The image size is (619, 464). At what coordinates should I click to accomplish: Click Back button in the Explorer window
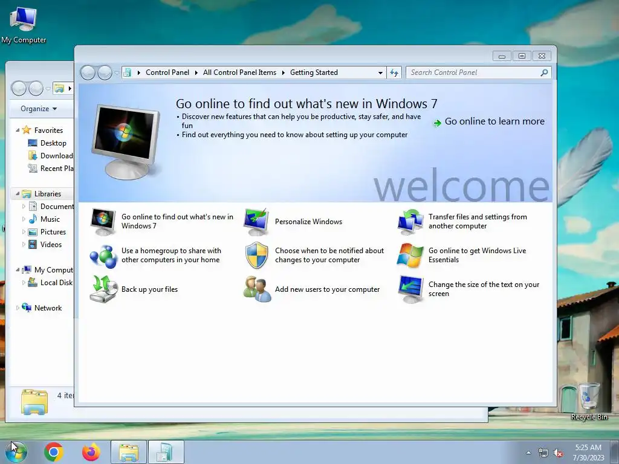click(x=19, y=88)
